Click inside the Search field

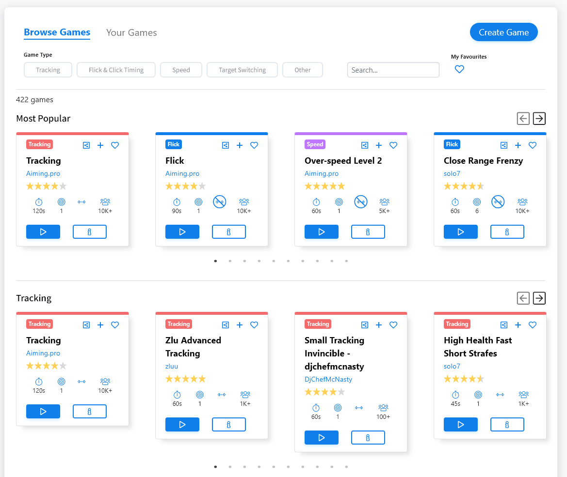click(x=393, y=70)
